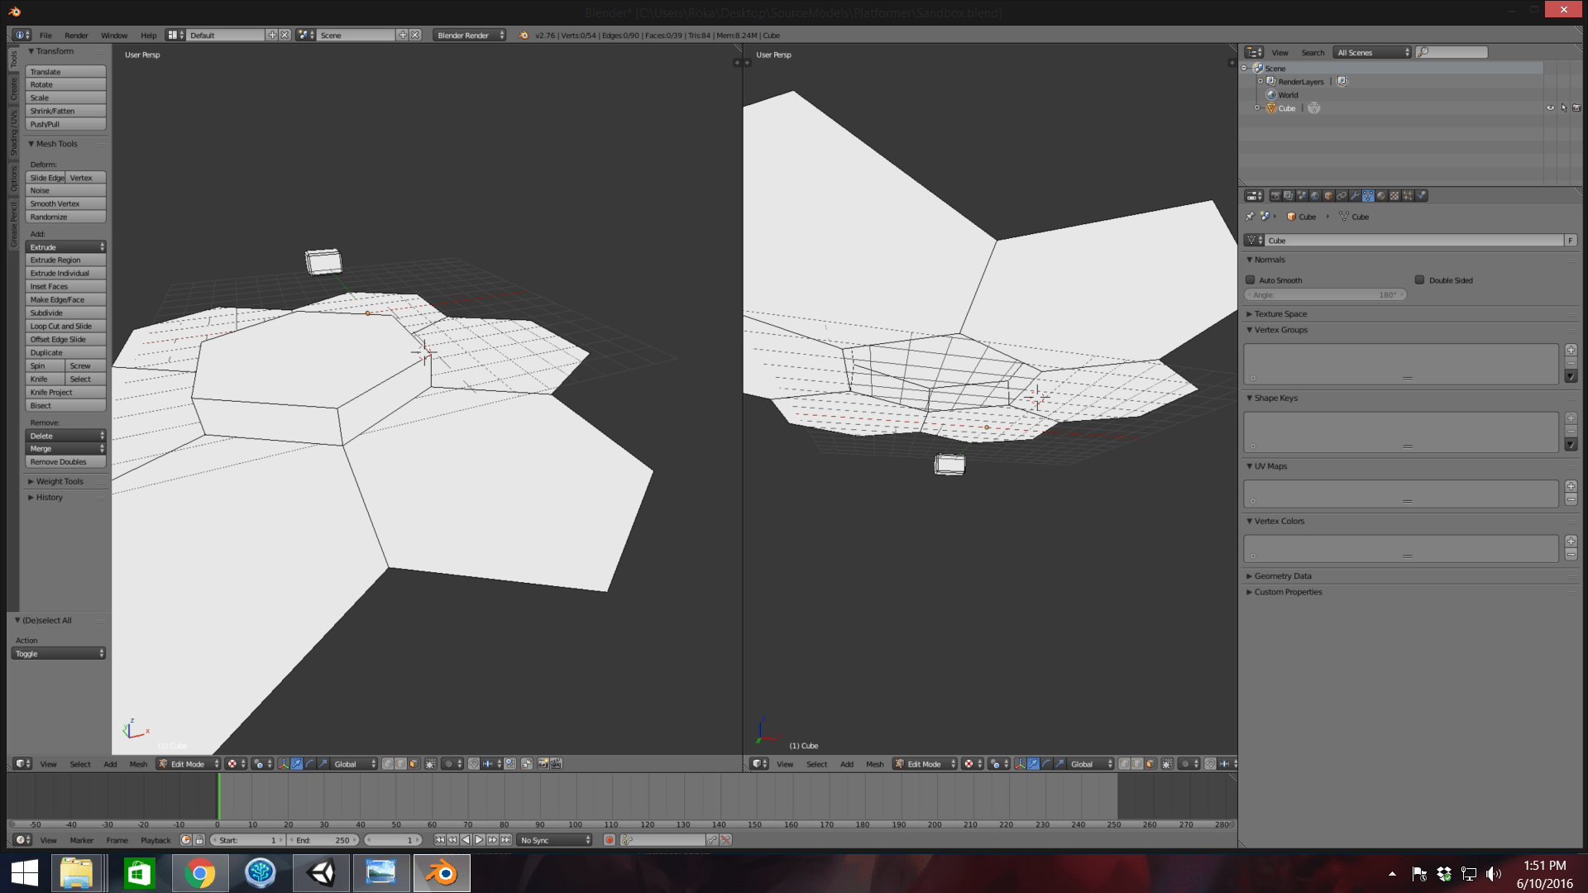Toggle Cube visibility in the Outliner

pos(1550,107)
